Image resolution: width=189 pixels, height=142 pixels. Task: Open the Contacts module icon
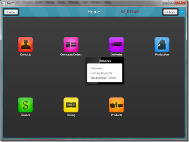coord(25,45)
